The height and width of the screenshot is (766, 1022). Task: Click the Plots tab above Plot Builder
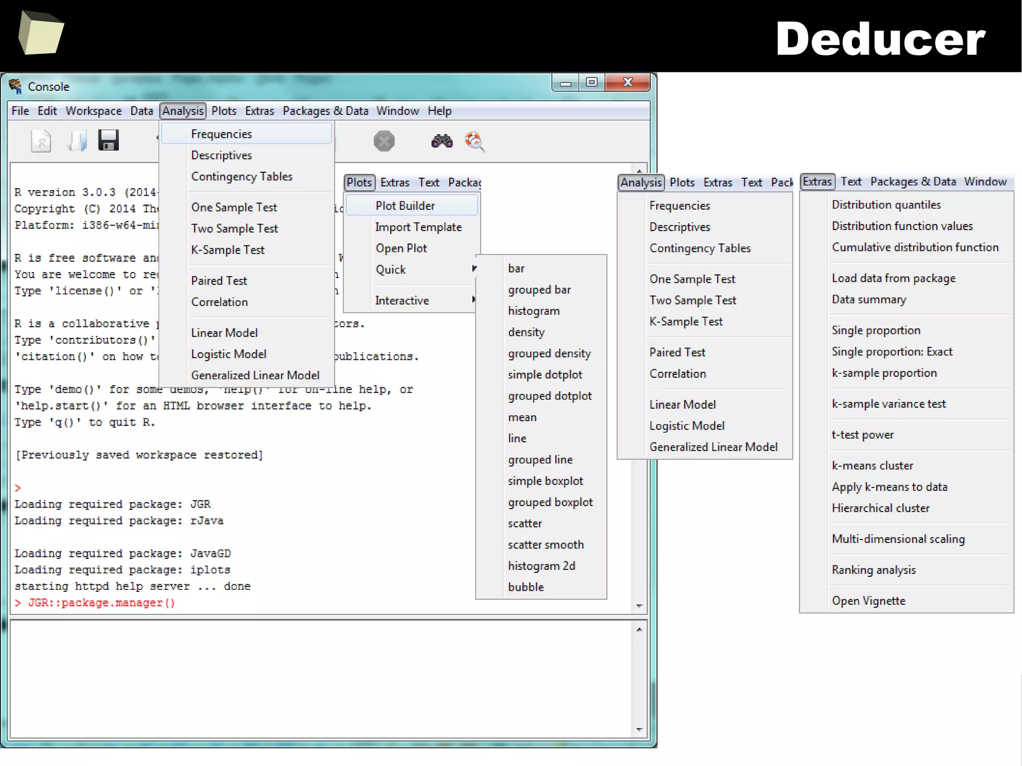359,183
